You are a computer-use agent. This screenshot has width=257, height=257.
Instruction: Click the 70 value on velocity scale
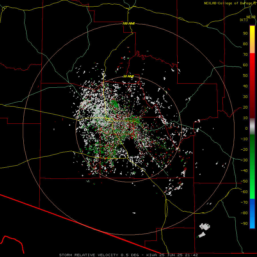click(x=245, y=55)
